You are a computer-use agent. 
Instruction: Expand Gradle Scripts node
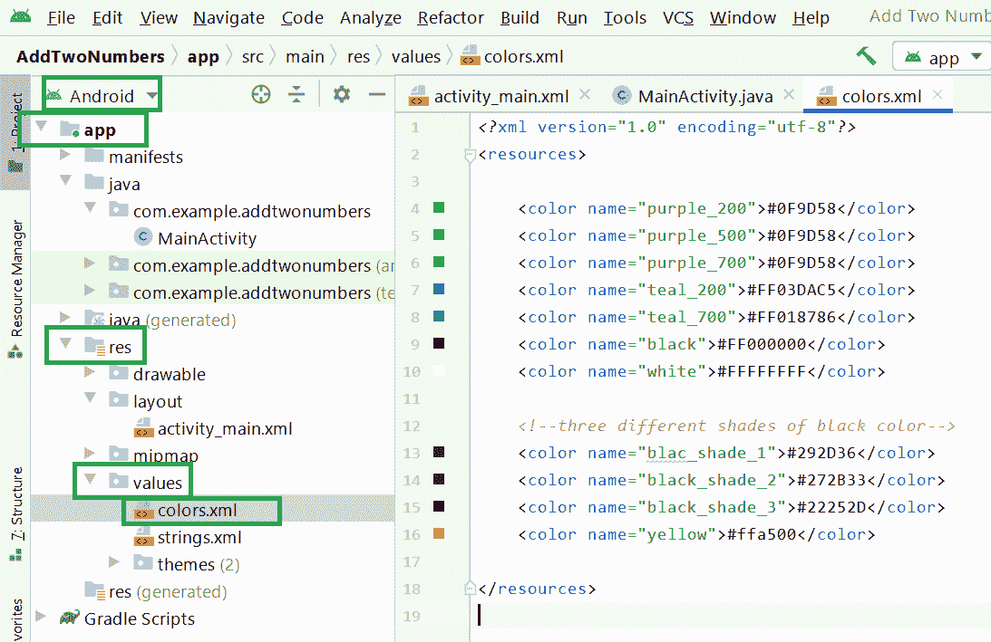click(41, 618)
